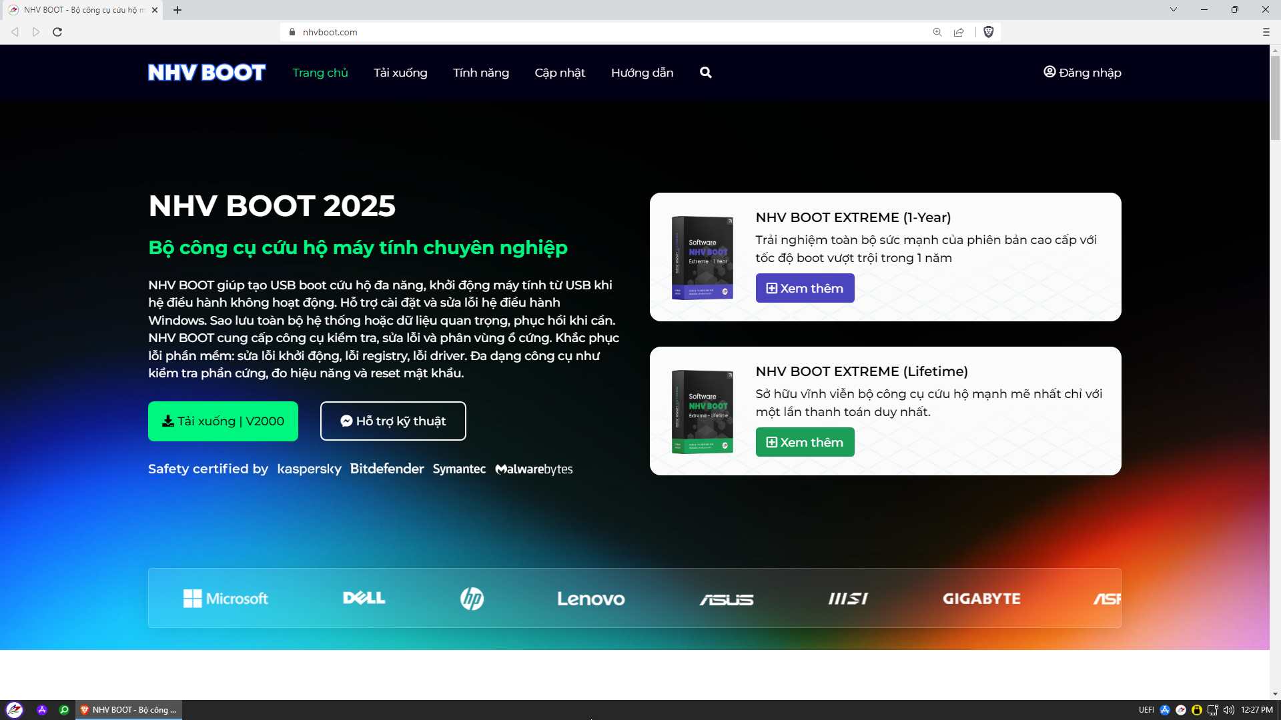Click Xem thêm for the Lifetime edition
The height and width of the screenshot is (720, 1281).
click(805, 442)
